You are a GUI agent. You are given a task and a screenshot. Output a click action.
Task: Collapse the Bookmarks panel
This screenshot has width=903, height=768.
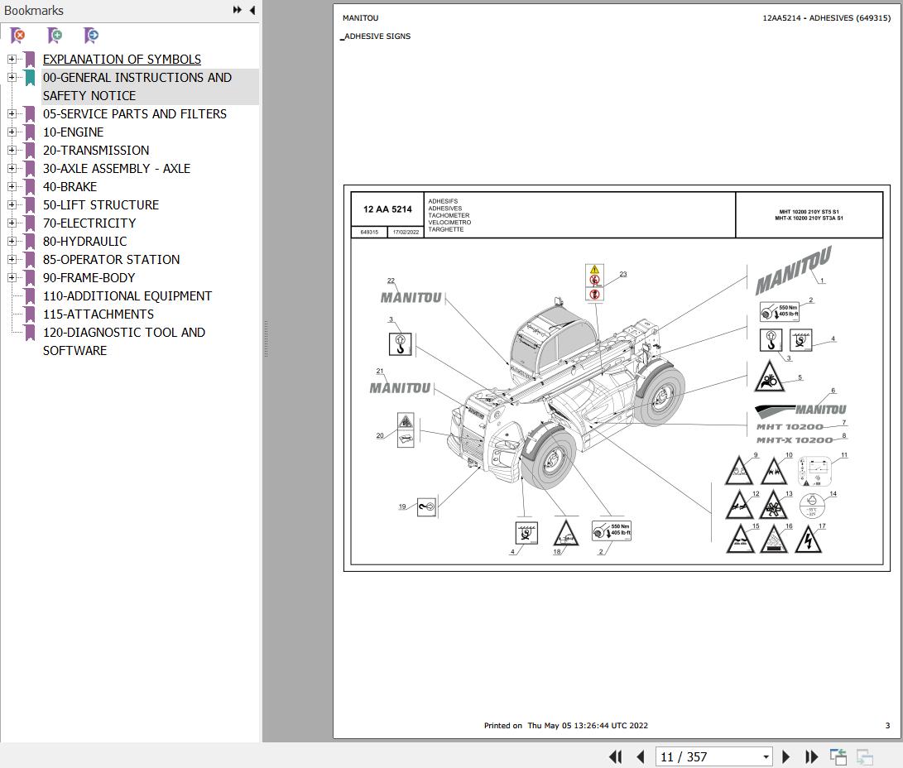click(x=252, y=10)
